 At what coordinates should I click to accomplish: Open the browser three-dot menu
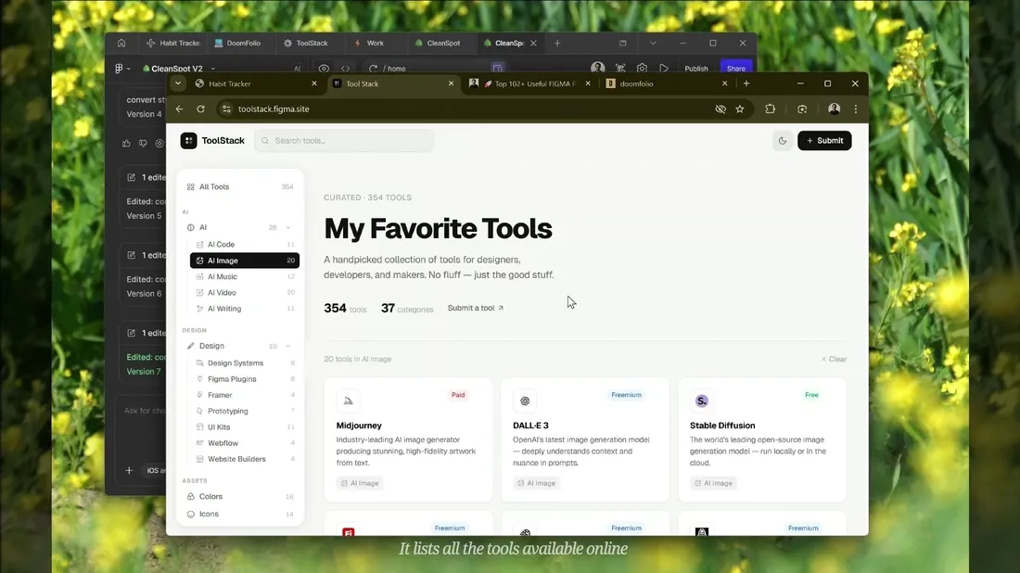pos(856,109)
